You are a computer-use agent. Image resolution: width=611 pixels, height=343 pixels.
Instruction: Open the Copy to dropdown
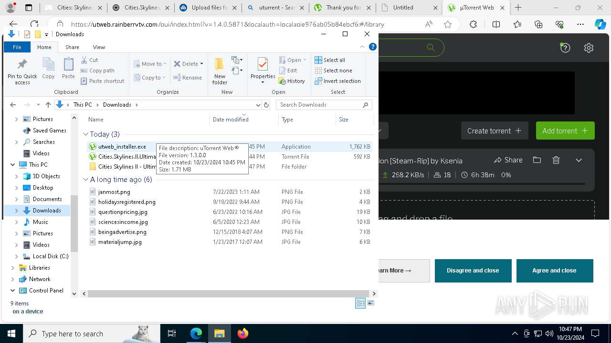coord(150,78)
